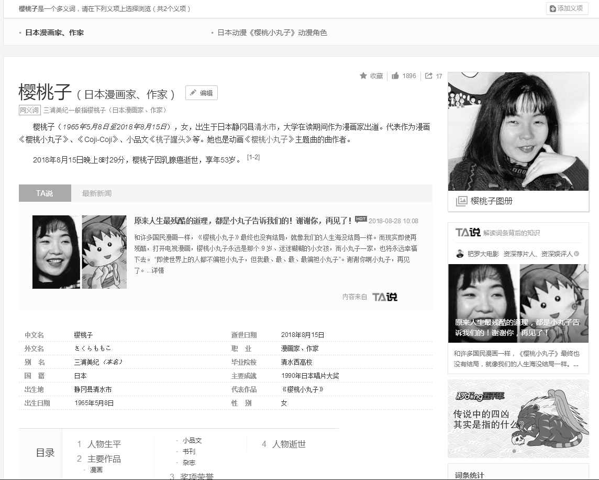
Task: Click the 词条统计 sidebar heading
Action: point(469,475)
